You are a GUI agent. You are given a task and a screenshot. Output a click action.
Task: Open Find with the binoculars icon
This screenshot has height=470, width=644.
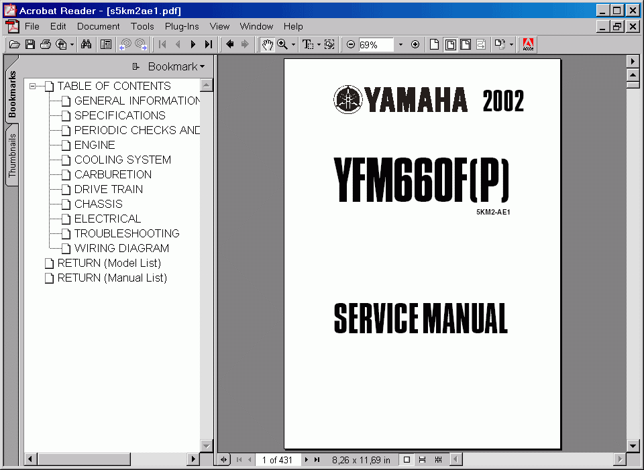point(86,45)
